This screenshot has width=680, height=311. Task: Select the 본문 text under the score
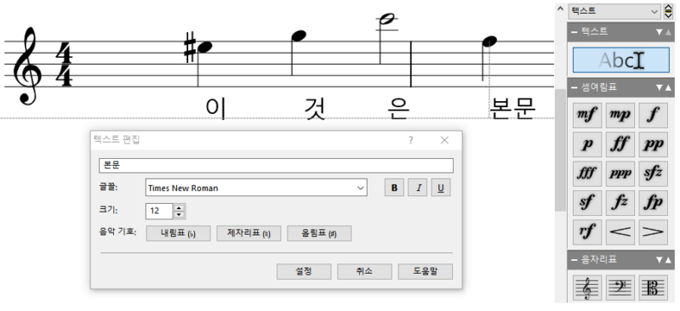coord(513,108)
